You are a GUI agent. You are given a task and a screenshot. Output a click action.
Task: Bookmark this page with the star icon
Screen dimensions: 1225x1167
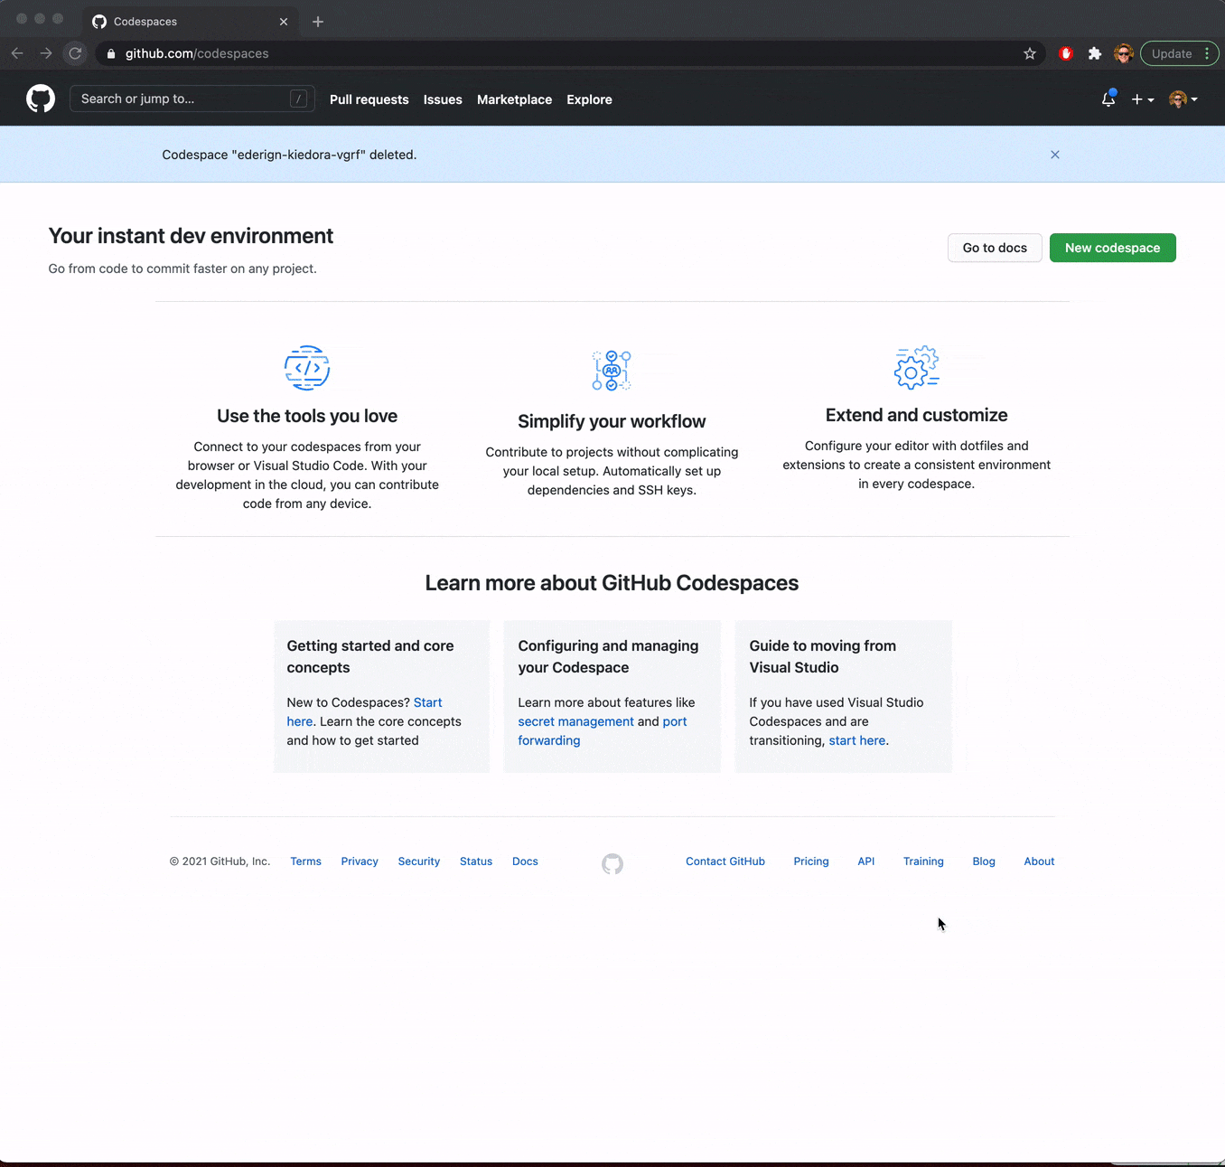click(x=1029, y=53)
